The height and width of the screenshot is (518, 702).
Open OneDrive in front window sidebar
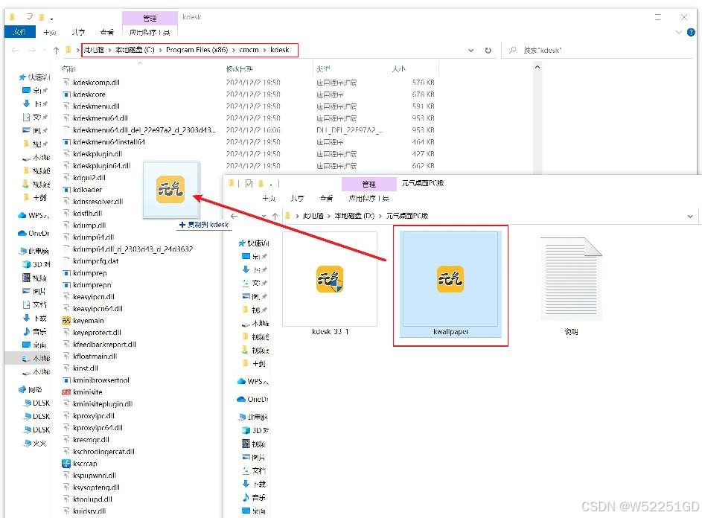[252, 399]
